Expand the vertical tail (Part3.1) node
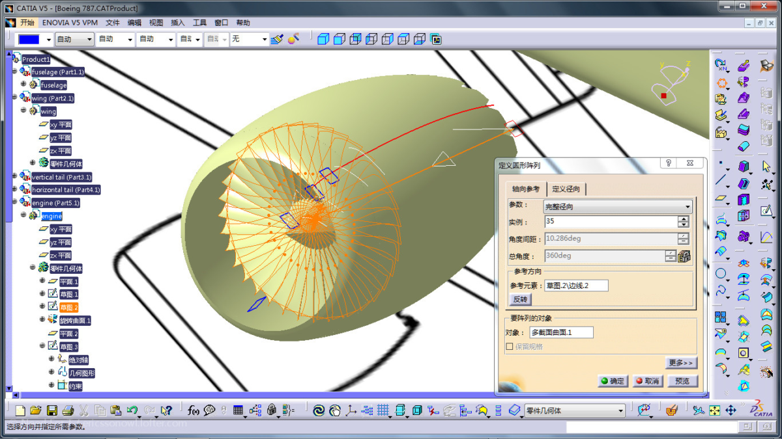This screenshot has height=439, width=782. click(x=15, y=176)
